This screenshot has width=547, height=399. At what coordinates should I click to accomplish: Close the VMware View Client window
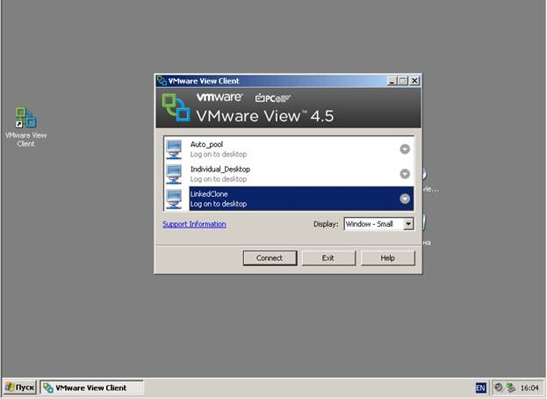click(x=414, y=81)
